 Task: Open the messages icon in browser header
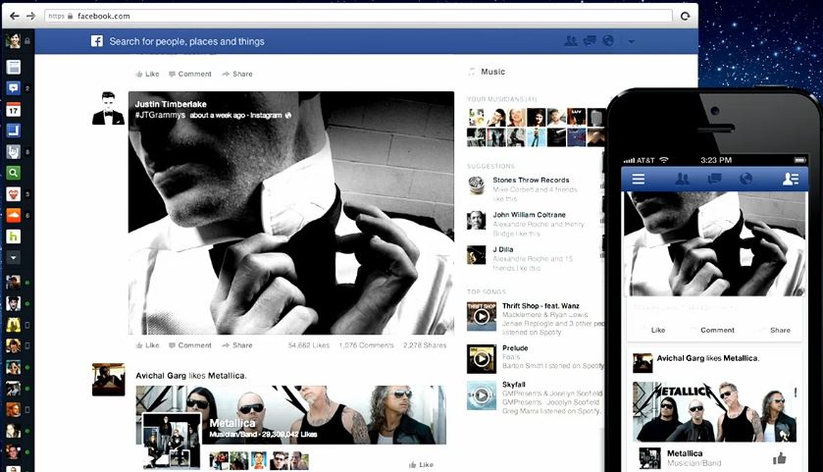click(x=590, y=41)
